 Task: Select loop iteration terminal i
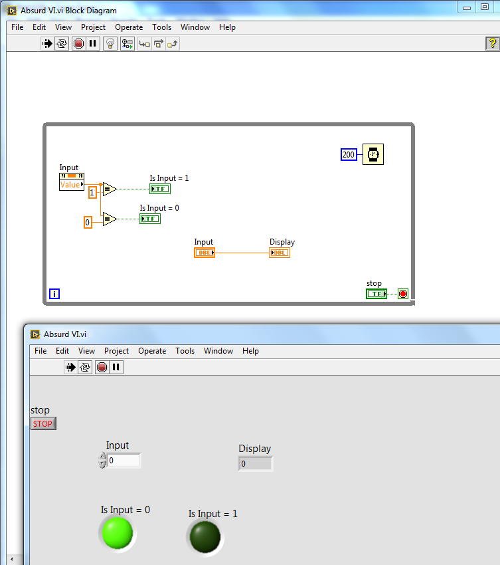coord(54,294)
